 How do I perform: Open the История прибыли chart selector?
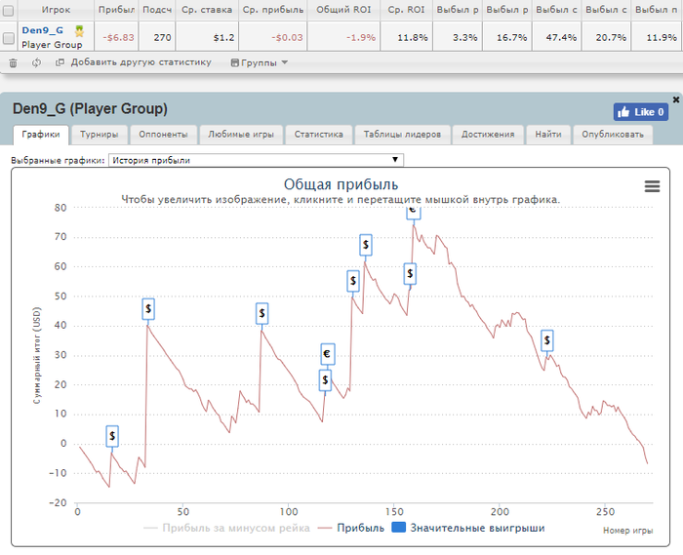point(256,160)
